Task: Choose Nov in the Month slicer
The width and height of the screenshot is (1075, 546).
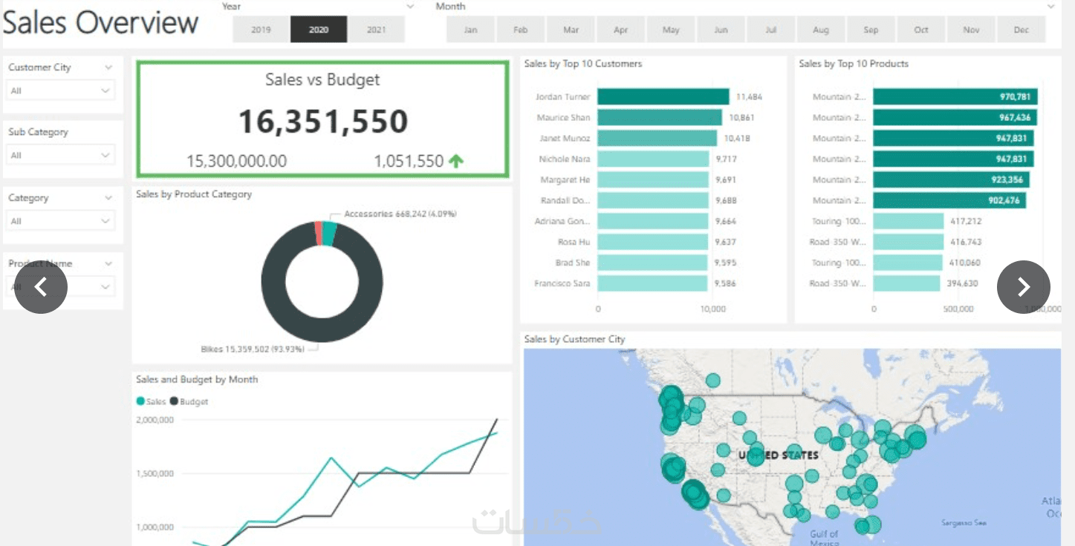Action: [x=971, y=30]
